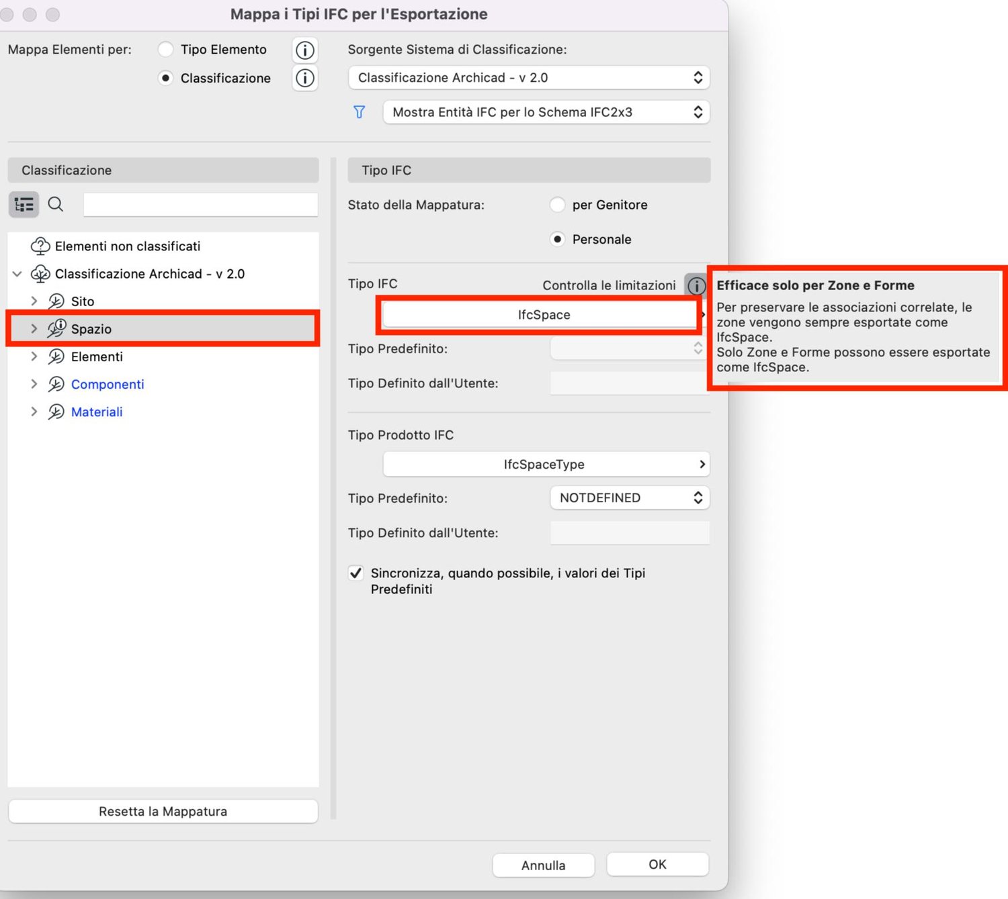Toggle the tree view icon in Classificazione panel
This screenshot has width=1008, height=899.
pyautogui.click(x=24, y=204)
